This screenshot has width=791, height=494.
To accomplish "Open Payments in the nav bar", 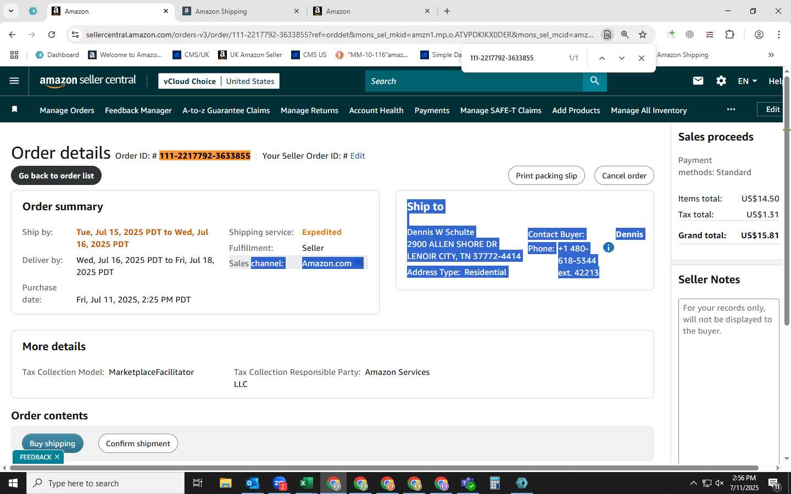I will pyautogui.click(x=432, y=110).
